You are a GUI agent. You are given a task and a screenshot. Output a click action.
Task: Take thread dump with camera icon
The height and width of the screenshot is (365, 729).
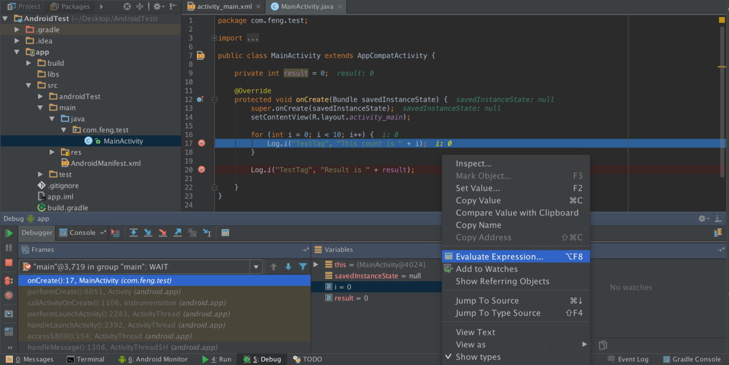pyautogui.click(x=8, y=313)
